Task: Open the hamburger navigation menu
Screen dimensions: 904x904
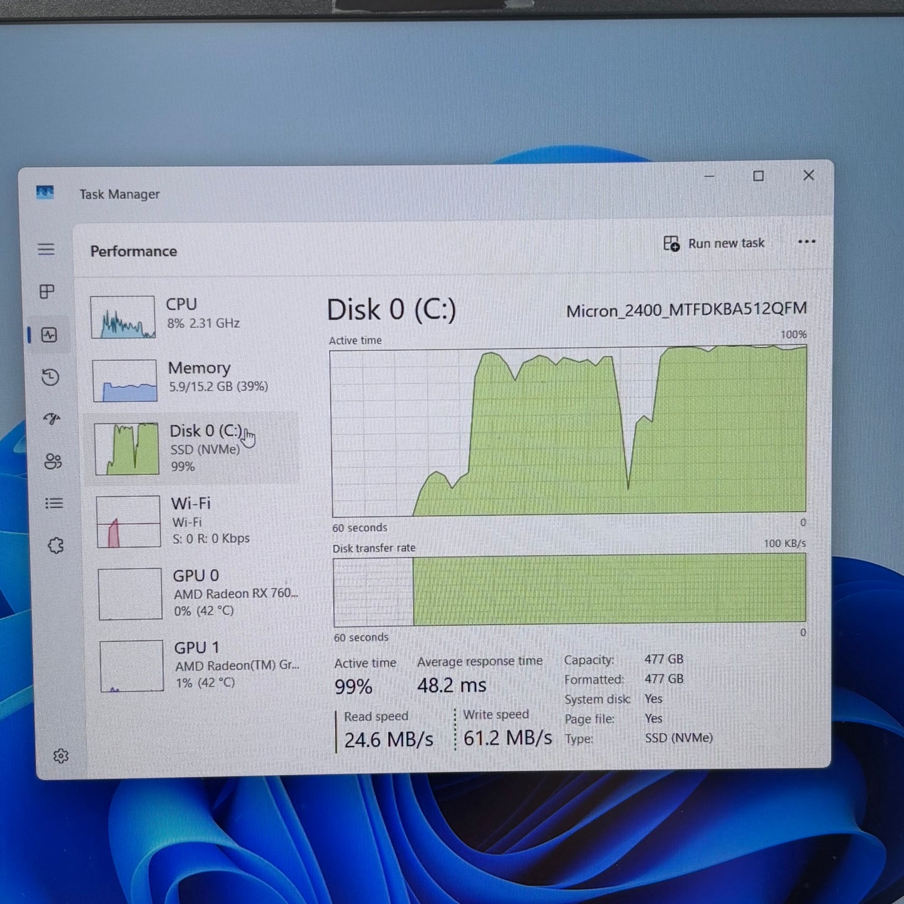Action: point(46,250)
